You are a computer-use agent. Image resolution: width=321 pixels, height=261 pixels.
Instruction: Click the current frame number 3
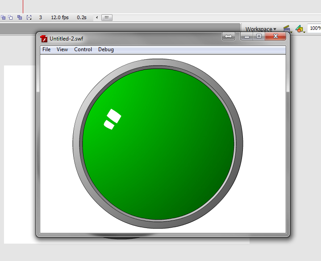(41, 17)
